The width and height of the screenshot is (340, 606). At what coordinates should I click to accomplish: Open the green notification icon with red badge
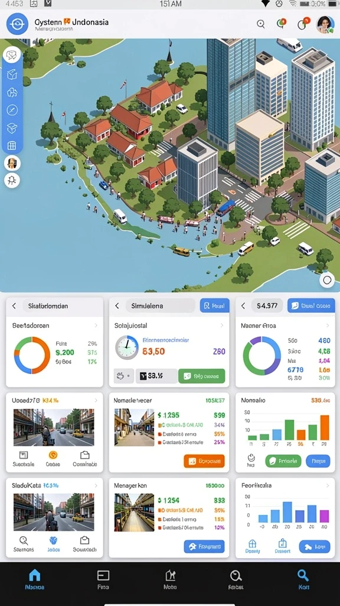pyautogui.click(x=282, y=24)
